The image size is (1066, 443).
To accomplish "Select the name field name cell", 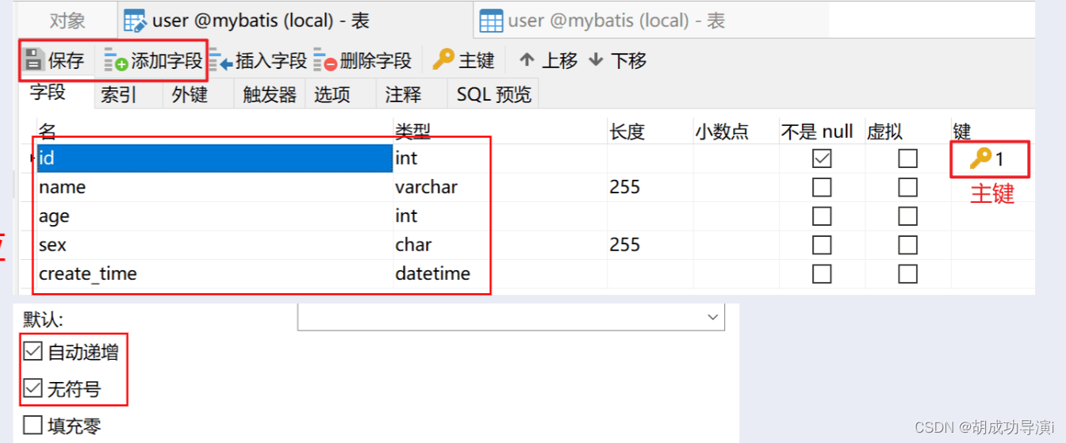I will pos(214,188).
